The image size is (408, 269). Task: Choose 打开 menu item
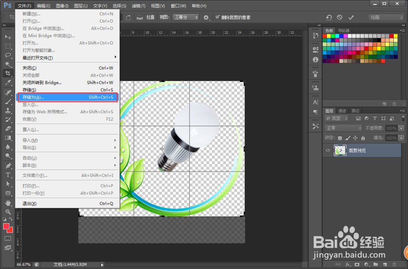point(67,21)
